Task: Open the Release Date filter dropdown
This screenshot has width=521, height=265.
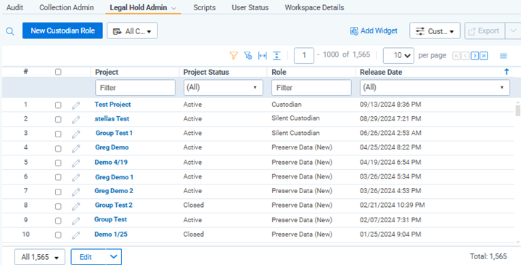Action: click(435, 87)
